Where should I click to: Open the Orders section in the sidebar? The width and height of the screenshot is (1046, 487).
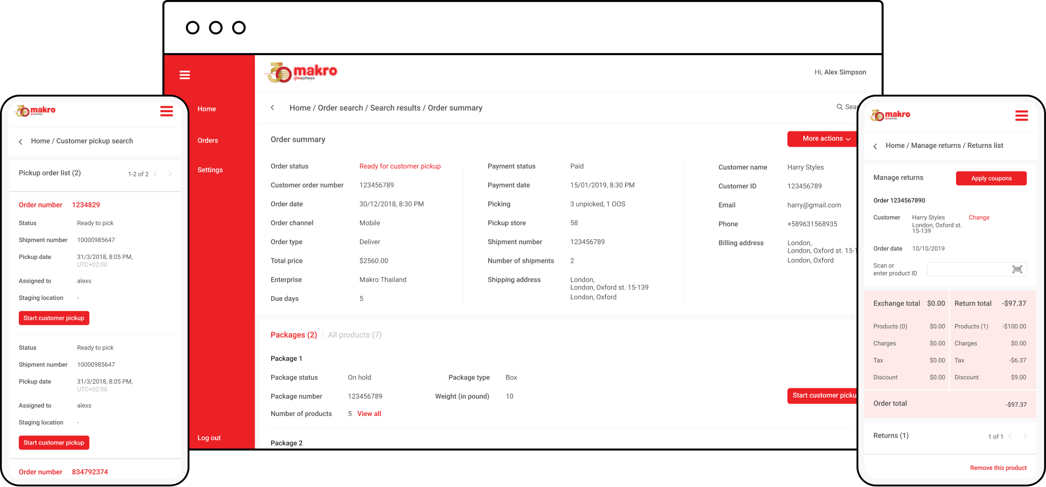207,140
